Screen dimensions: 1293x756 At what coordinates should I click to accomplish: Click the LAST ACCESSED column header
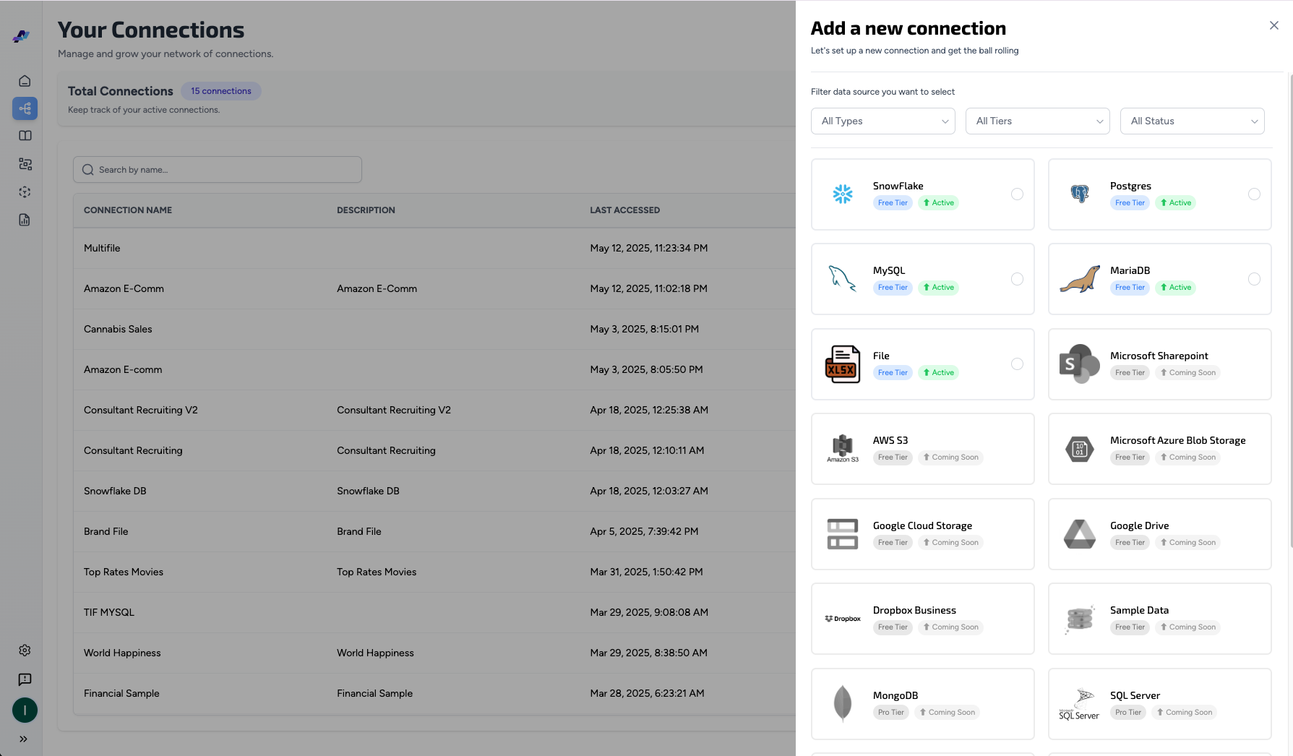(624, 210)
